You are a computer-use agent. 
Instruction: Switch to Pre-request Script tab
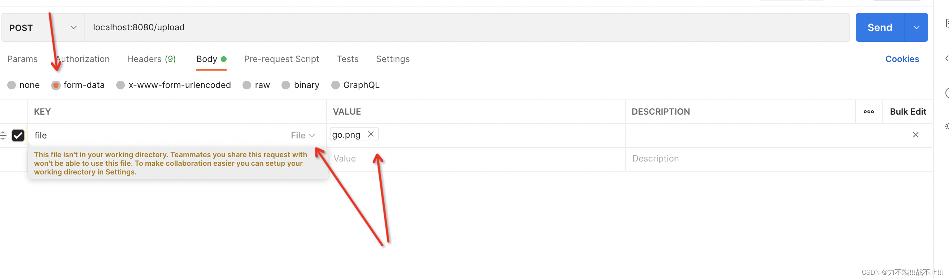[281, 59]
